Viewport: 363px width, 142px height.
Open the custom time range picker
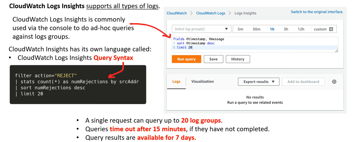(x=323, y=29)
